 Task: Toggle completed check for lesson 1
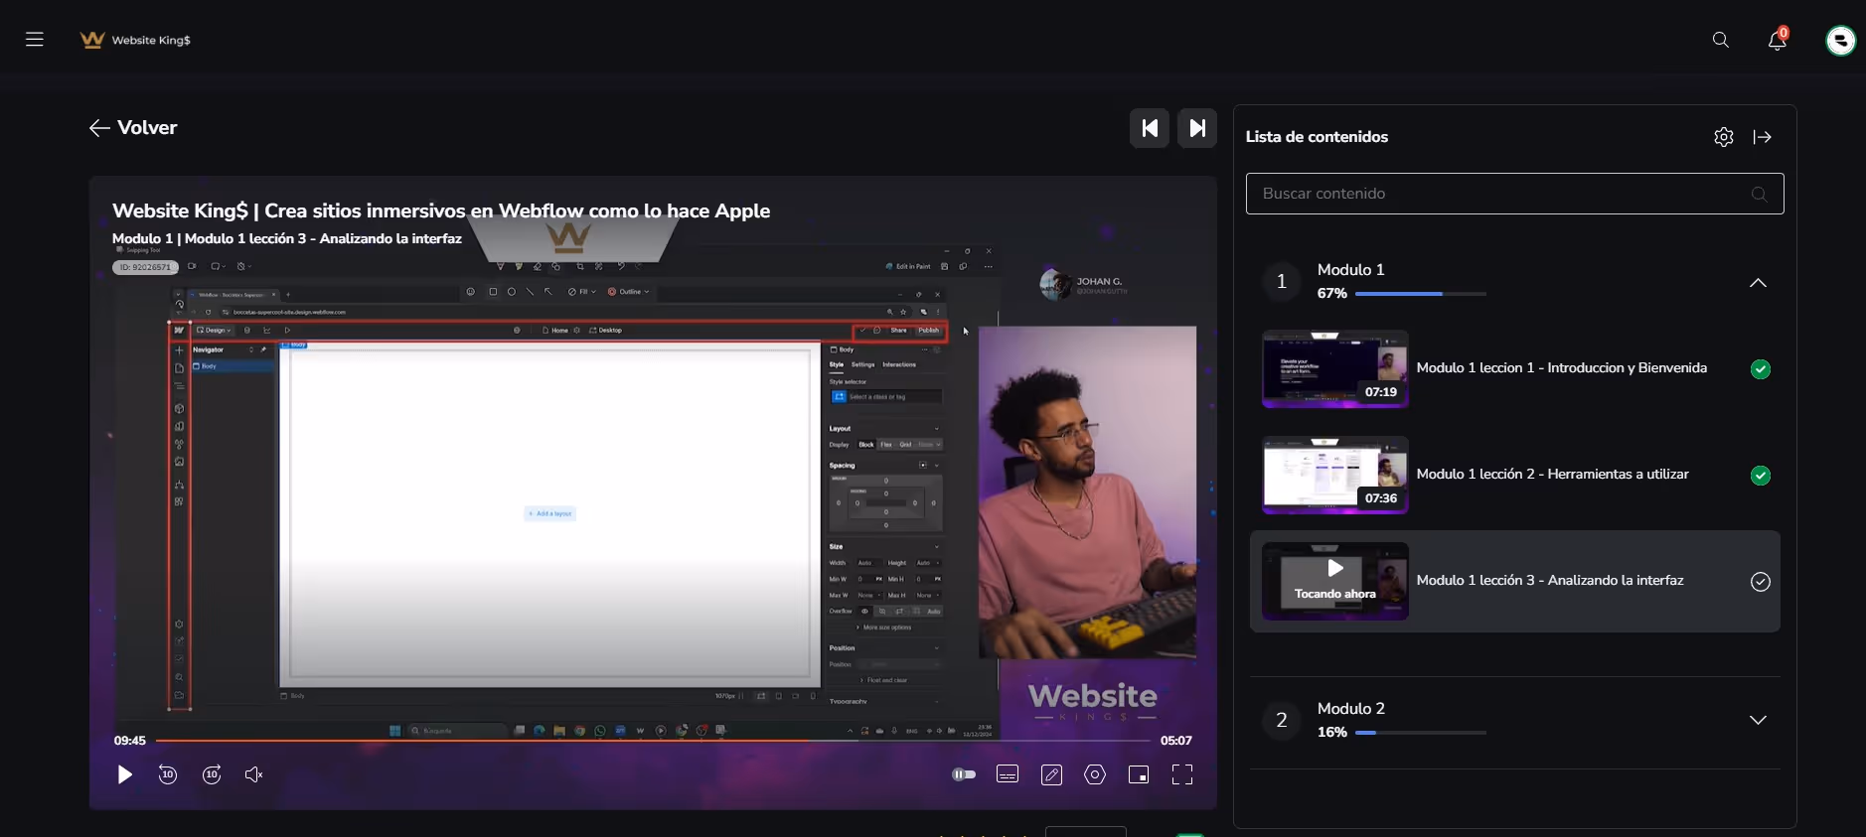[1761, 369]
